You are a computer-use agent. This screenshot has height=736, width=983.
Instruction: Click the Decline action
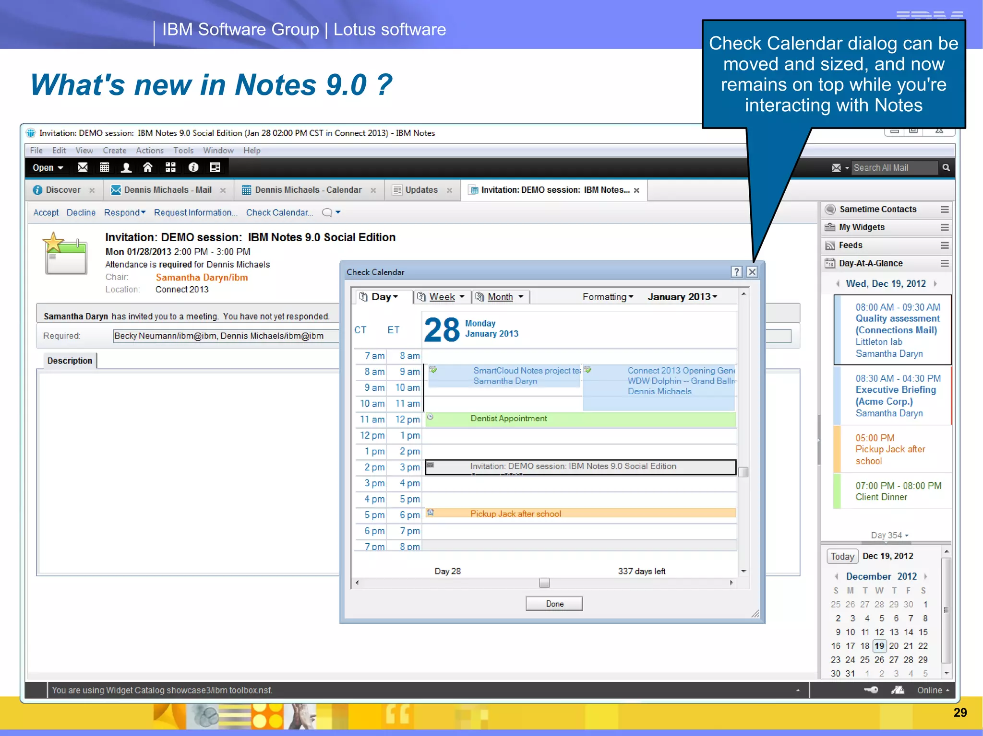tap(81, 212)
